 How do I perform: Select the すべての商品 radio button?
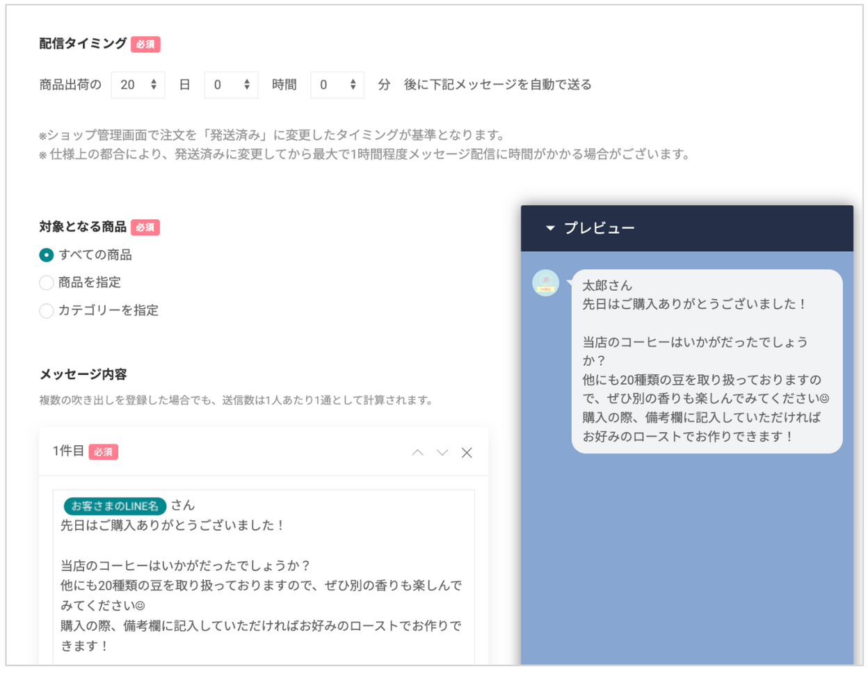point(47,255)
